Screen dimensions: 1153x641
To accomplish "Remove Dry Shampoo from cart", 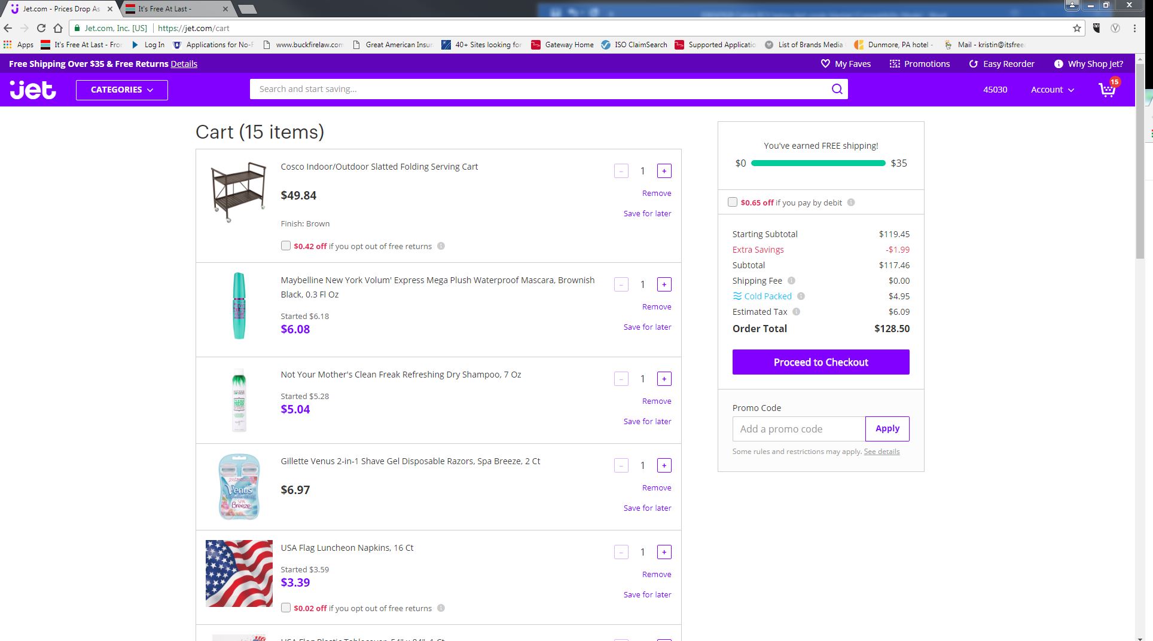I will coord(657,401).
